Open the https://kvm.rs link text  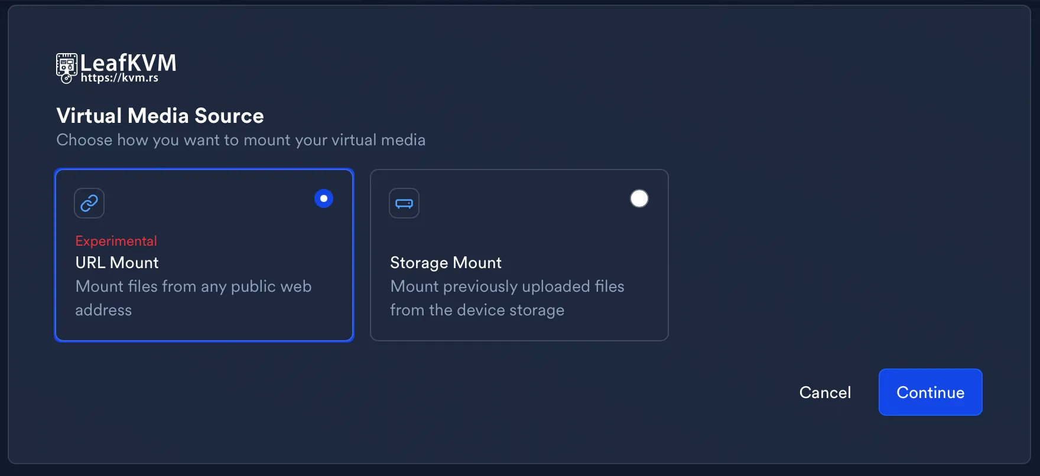tap(119, 78)
